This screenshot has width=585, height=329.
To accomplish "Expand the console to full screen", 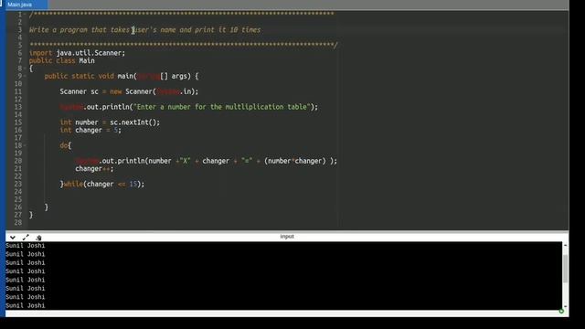I will (x=26, y=238).
